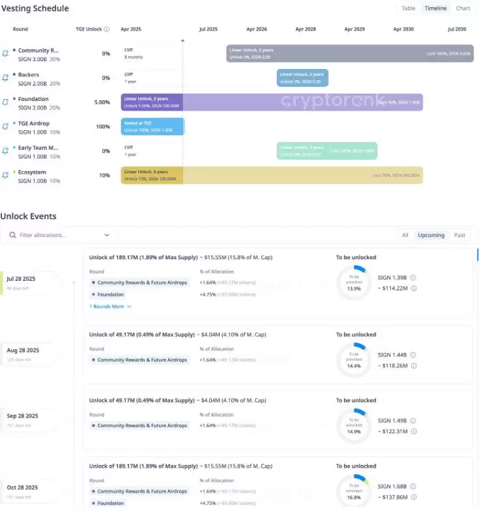This screenshot has width=481, height=521.
Task: Open the Filter allocations dropdown arrow
Action: click(x=107, y=235)
